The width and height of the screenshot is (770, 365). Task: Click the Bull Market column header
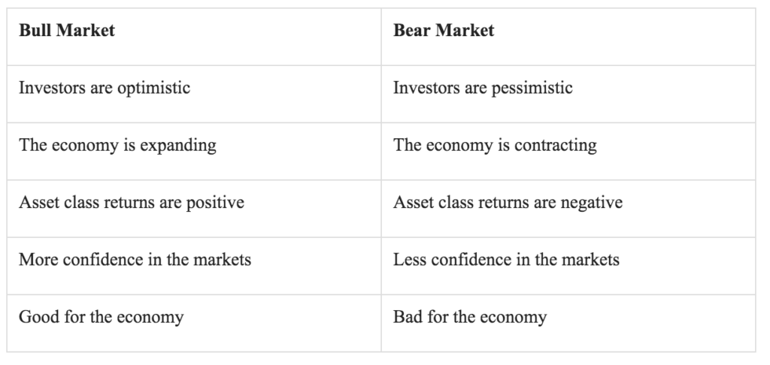194,37
